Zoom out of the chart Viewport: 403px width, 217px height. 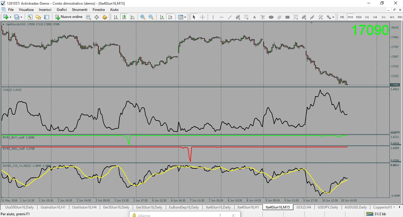[x=151, y=17]
